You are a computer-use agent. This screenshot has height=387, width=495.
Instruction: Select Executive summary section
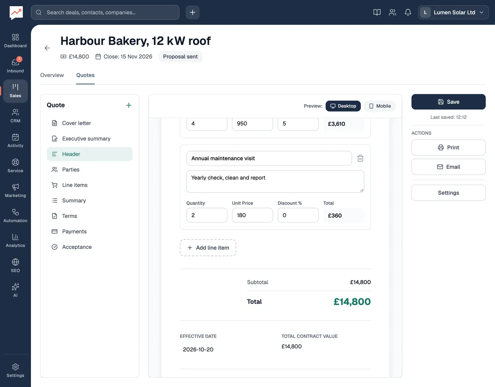(90, 139)
